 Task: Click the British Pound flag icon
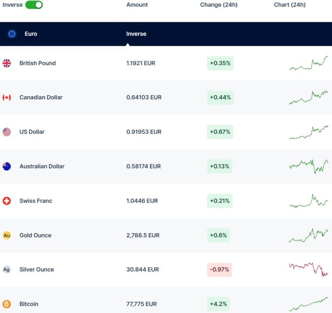tap(7, 63)
